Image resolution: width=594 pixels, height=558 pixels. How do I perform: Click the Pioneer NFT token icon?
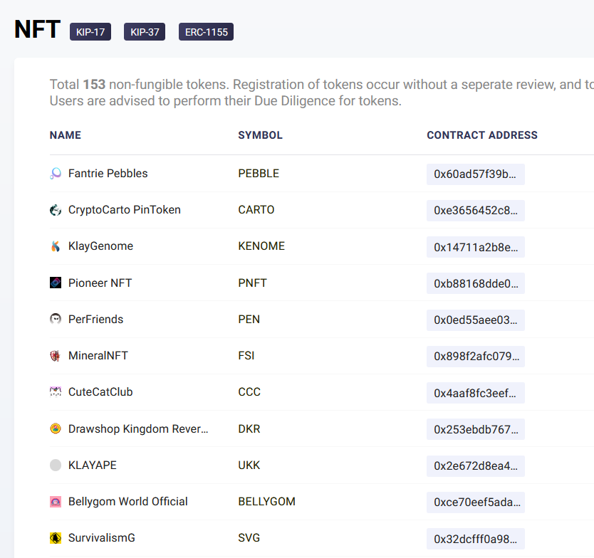(x=56, y=283)
